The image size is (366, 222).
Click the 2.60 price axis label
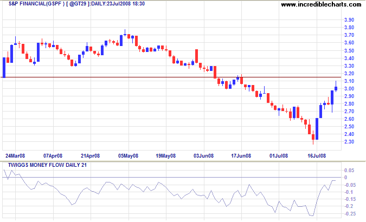[349, 119]
